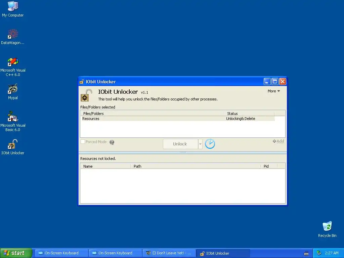Switch to second On-Screen Keyboard taskbar item
This screenshot has width=344, height=258.
click(115, 253)
